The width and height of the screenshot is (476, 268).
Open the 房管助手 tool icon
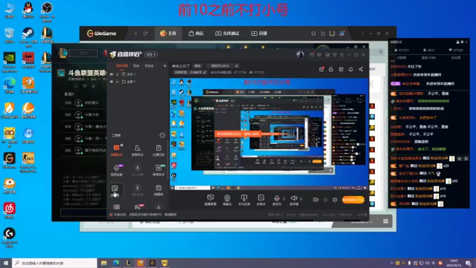(x=137, y=150)
